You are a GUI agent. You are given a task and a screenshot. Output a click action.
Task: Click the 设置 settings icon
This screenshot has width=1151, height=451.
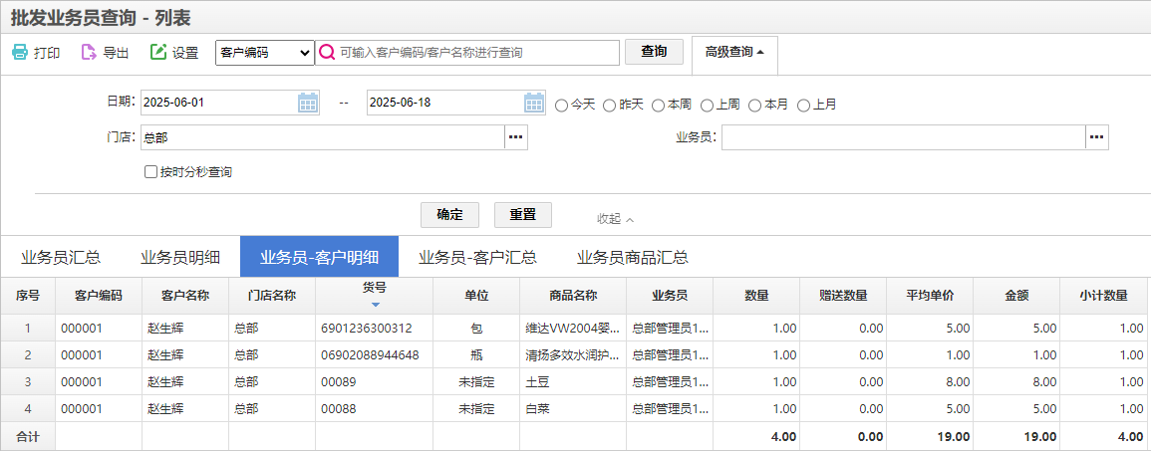157,52
